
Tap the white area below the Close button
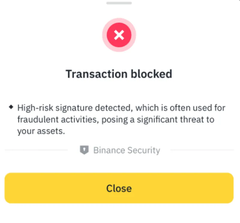click(119, 213)
